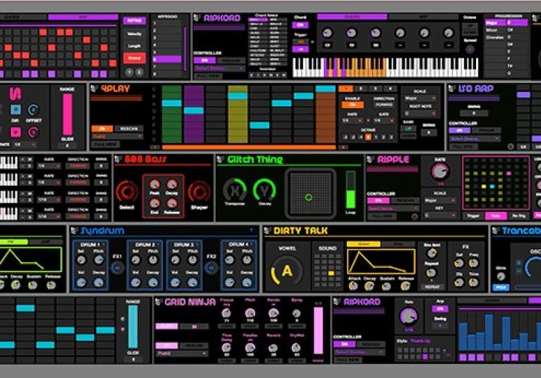Open the RIPPLE Key dropdown
541x378 pixels.
tap(440, 215)
